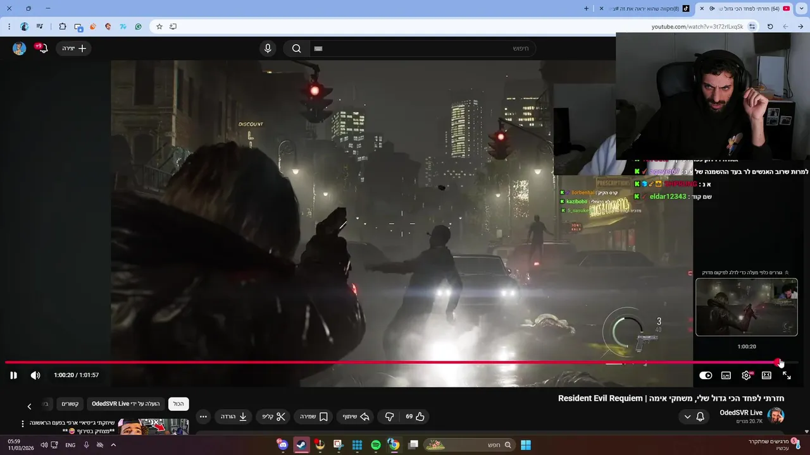This screenshot has width=810, height=455.
Task: Open Discord from the taskbar
Action: 283,445
